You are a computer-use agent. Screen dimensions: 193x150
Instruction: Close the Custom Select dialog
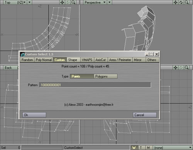coord(157,54)
